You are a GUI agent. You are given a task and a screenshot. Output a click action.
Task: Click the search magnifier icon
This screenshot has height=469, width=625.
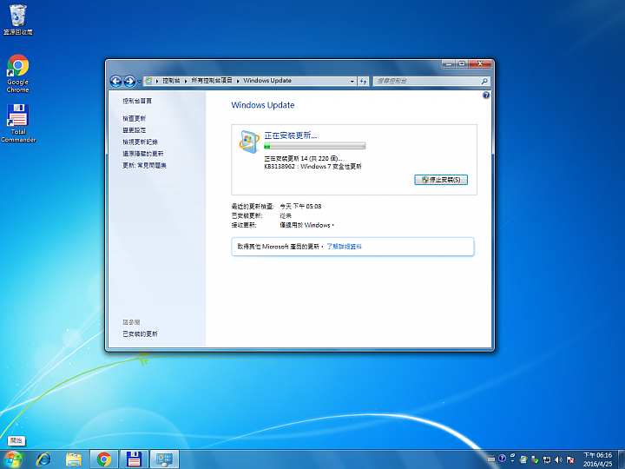tap(484, 81)
